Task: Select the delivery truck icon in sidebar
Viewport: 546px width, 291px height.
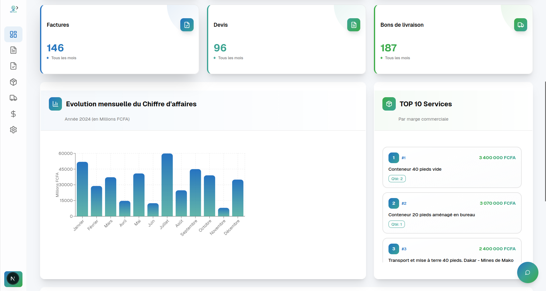Action: [13, 98]
